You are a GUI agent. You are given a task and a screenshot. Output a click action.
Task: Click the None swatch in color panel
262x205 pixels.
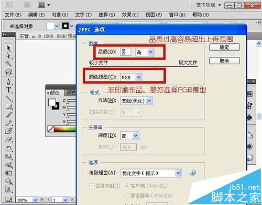51,129
